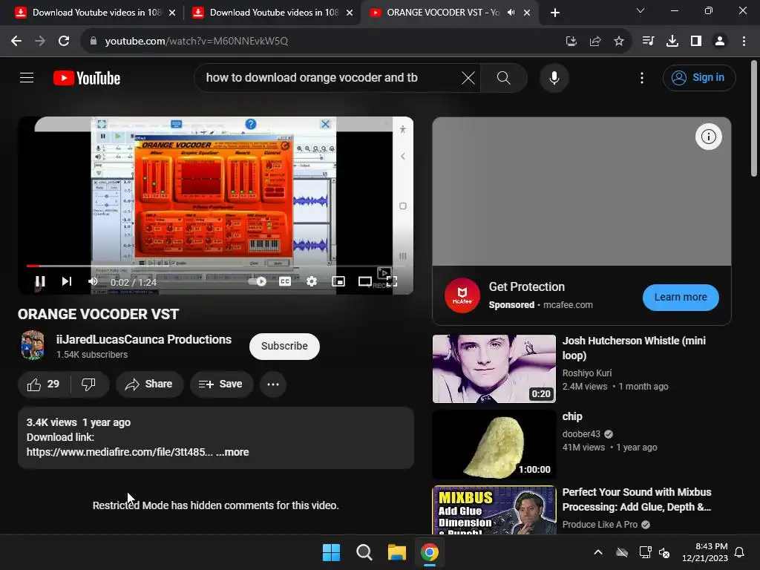Go to the YouTube home logo
This screenshot has height=570, width=760.
(x=87, y=78)
